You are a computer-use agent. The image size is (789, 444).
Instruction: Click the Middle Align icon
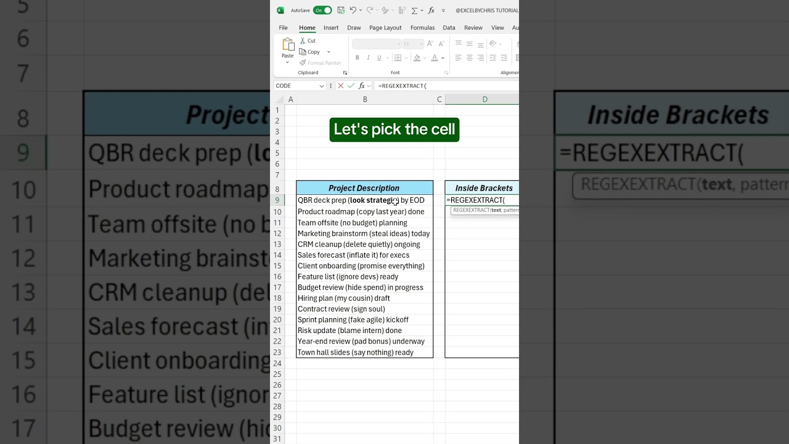pyautogui.click(x=470, y=44)
